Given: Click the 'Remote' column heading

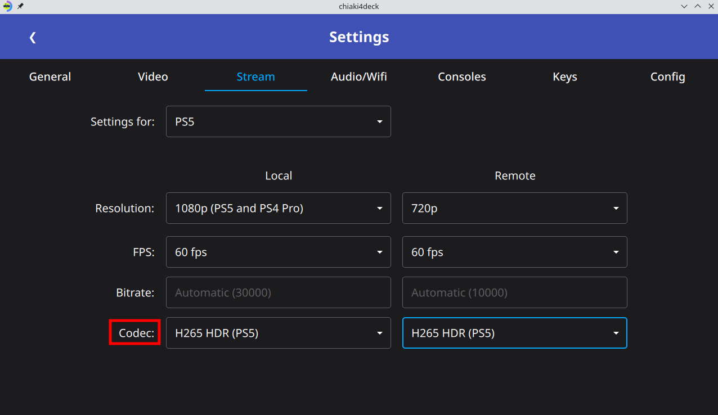Looking at the screenshot, I should [515, 175].
